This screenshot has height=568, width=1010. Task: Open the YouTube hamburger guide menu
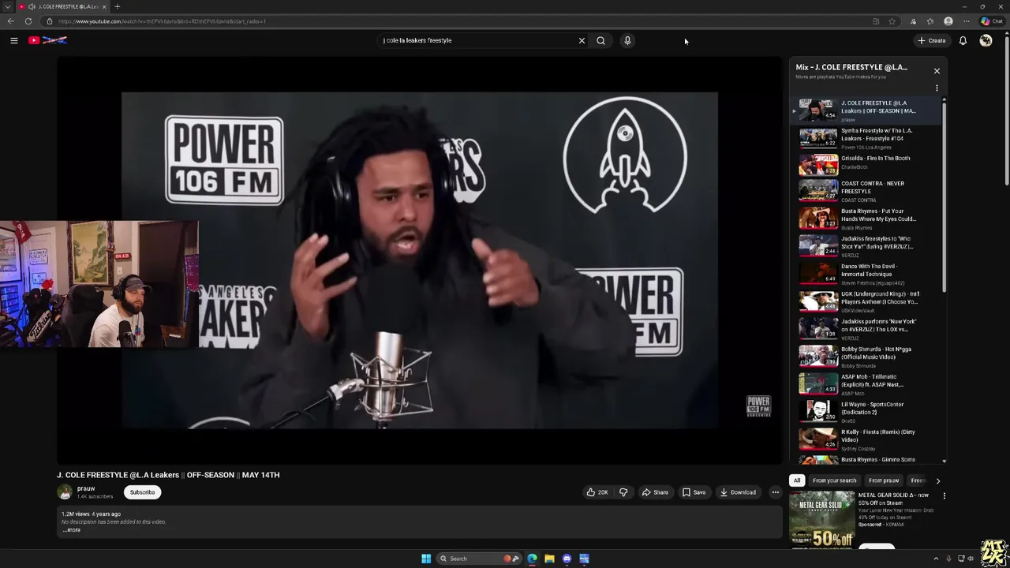tap(13, 40)
